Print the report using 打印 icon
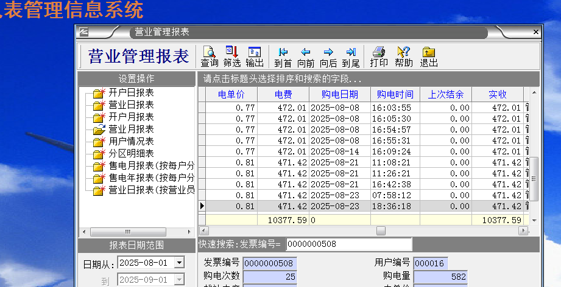Viewport: 561px width, 287px height. point(379,57)
